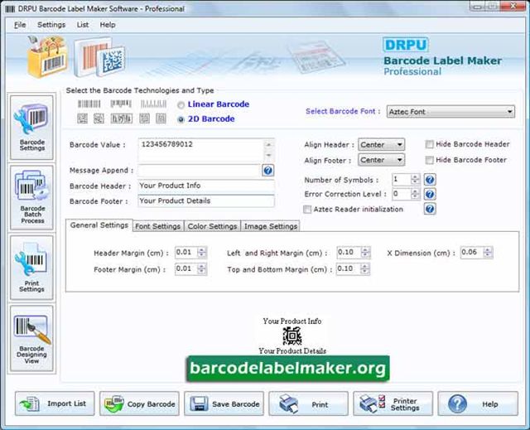Click help icon for Number of Symbols

430,180
